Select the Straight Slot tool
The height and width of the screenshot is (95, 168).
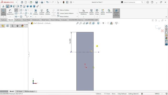coord(16,17)
